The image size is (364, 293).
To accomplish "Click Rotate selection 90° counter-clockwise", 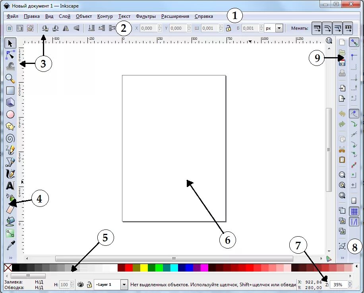I will point(45,28).
